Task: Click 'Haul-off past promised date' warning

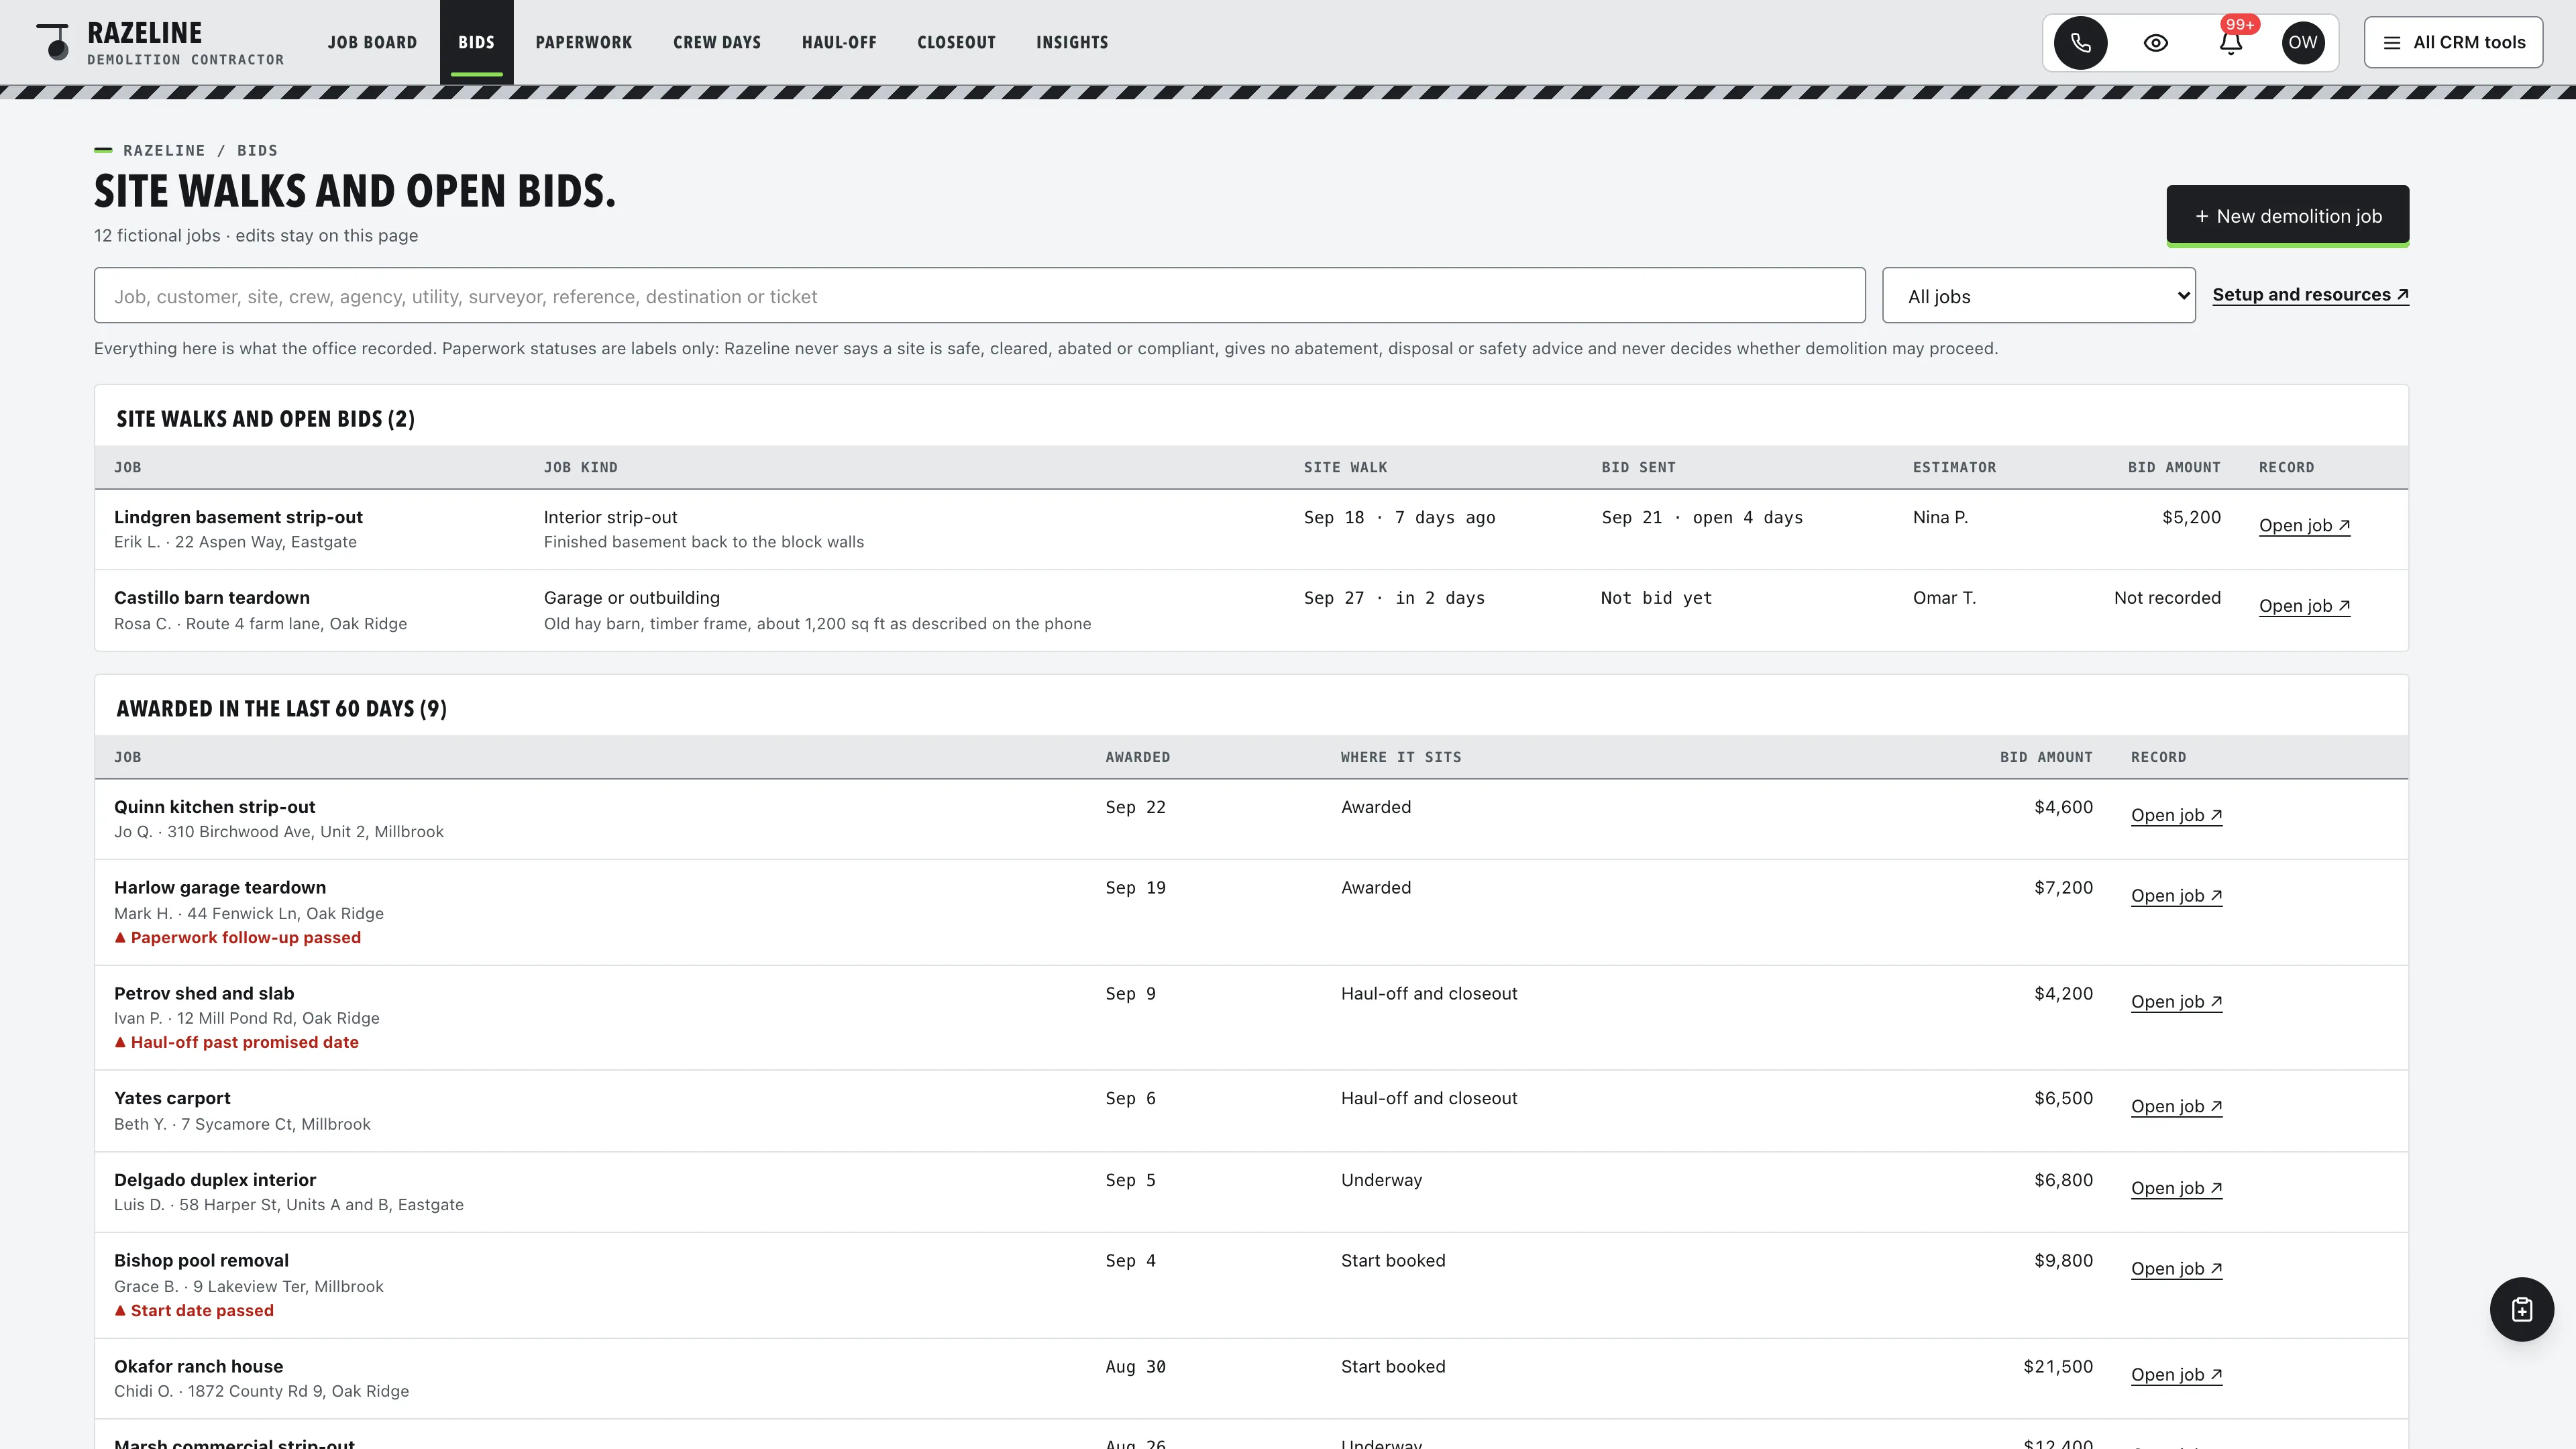Action: pos(236,1042)
